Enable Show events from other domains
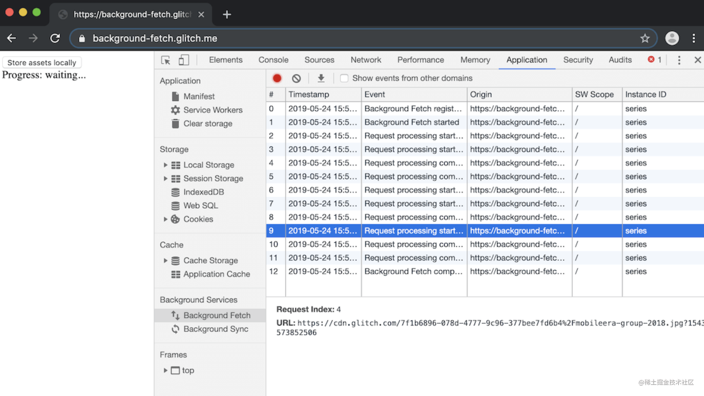The height and width of the screenshot is (396, 704). [x=344, y=78]
